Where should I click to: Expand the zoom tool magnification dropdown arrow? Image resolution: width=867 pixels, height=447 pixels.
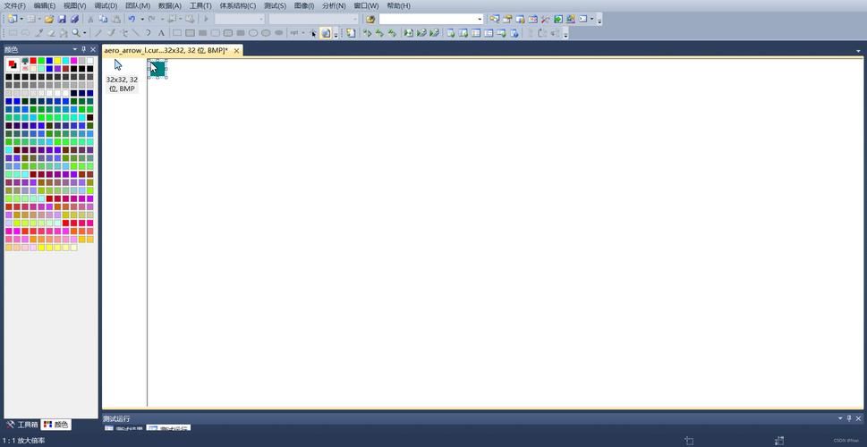coord(85,33)
